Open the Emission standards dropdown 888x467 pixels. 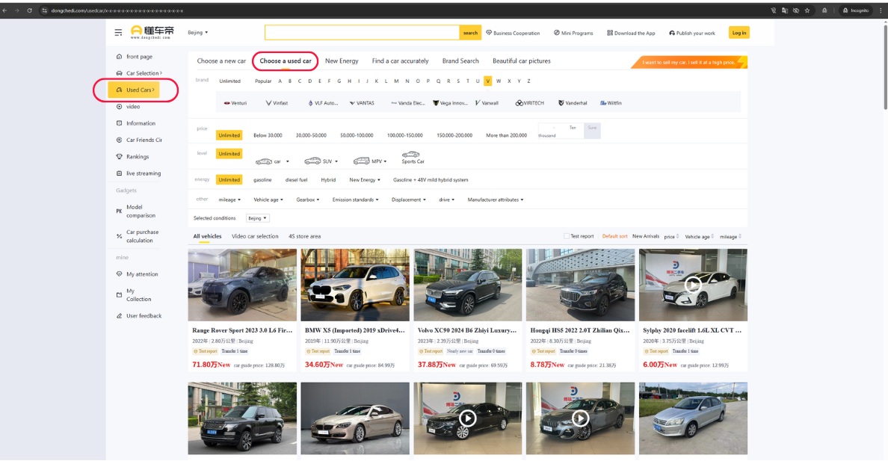(355, 200)
